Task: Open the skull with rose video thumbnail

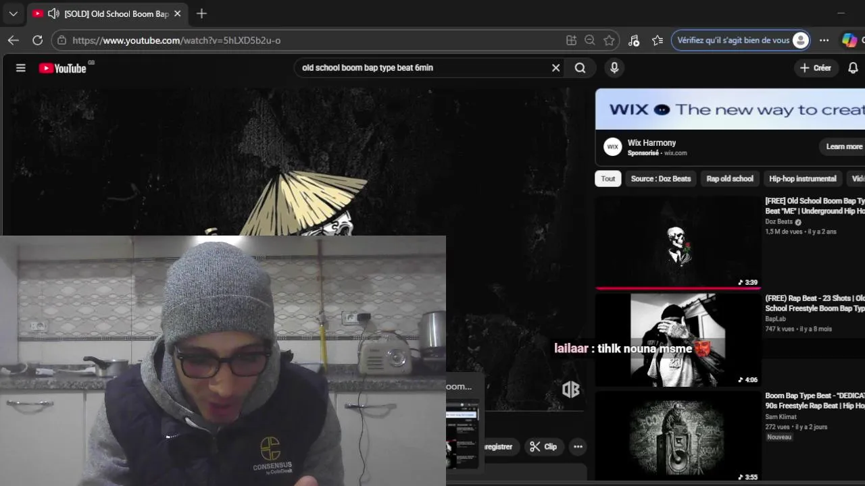Action: tap(678, 242)
